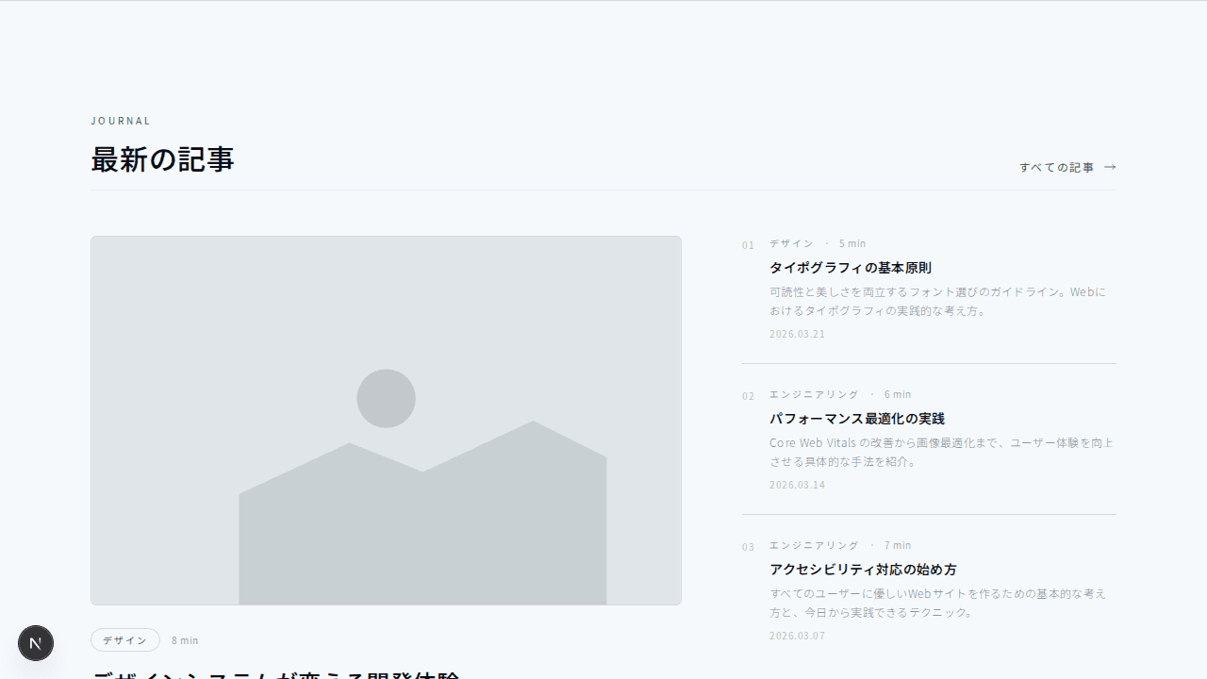Click the 最新の記事 section heading

tap(162, 158)
